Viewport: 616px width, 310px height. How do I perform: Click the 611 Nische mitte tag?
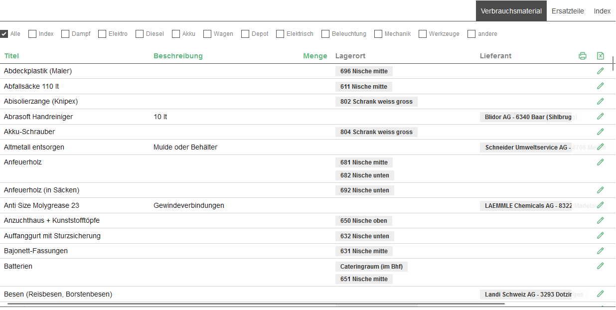(x=364, y=87)
